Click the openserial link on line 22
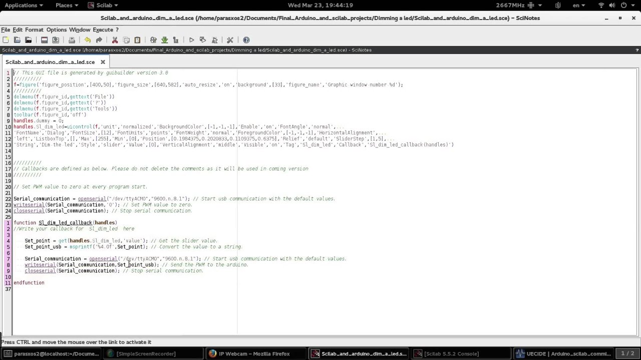641x360 pixels. point(92,199)
